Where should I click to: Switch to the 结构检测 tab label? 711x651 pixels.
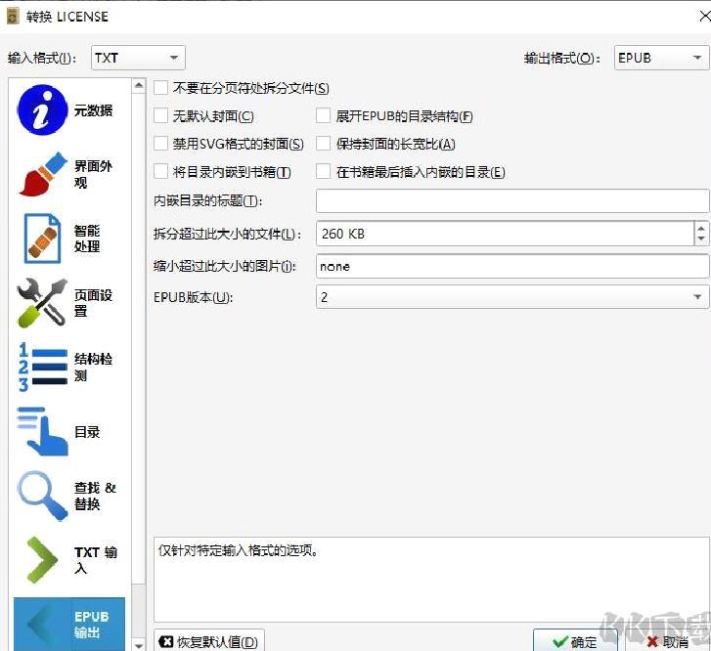(x=93, y=367)
